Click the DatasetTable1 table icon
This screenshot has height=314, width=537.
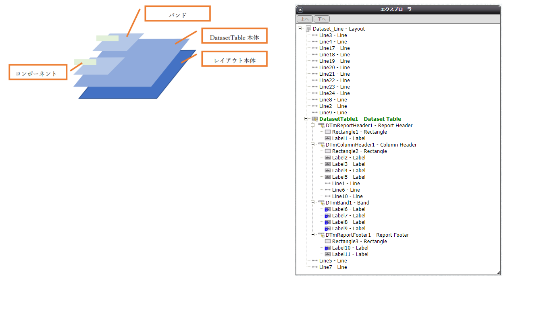(315, 119)
